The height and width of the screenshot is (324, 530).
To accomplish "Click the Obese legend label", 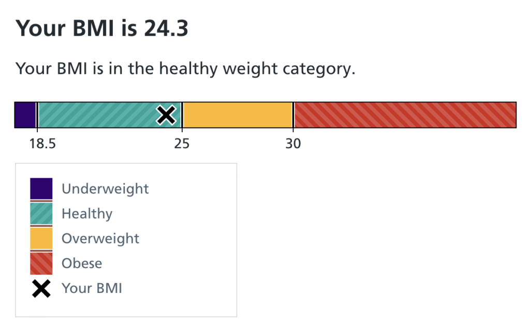I will pos(82,263).
